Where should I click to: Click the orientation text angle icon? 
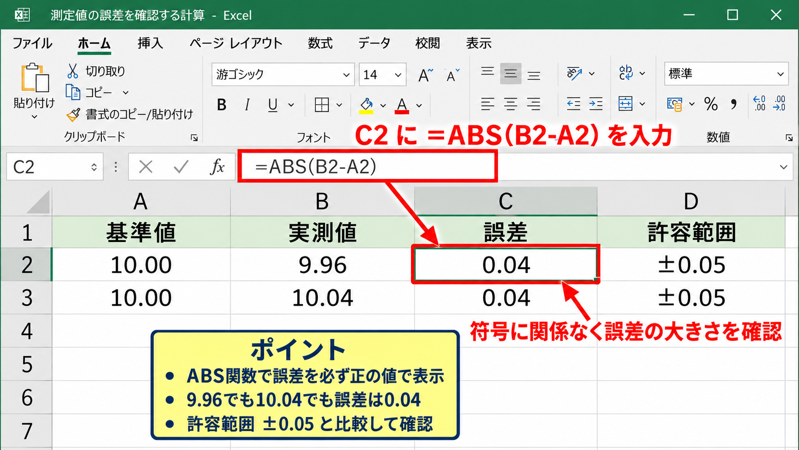click(574, 73)
